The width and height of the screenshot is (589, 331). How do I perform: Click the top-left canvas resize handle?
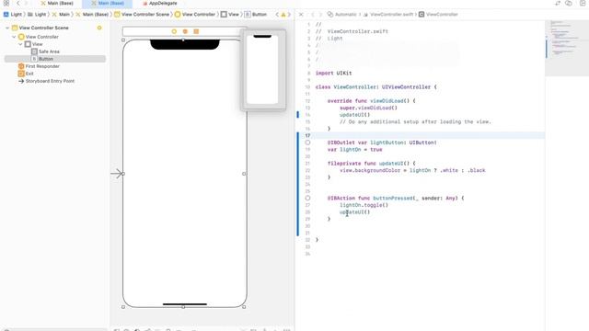click(x=123, y=40)
